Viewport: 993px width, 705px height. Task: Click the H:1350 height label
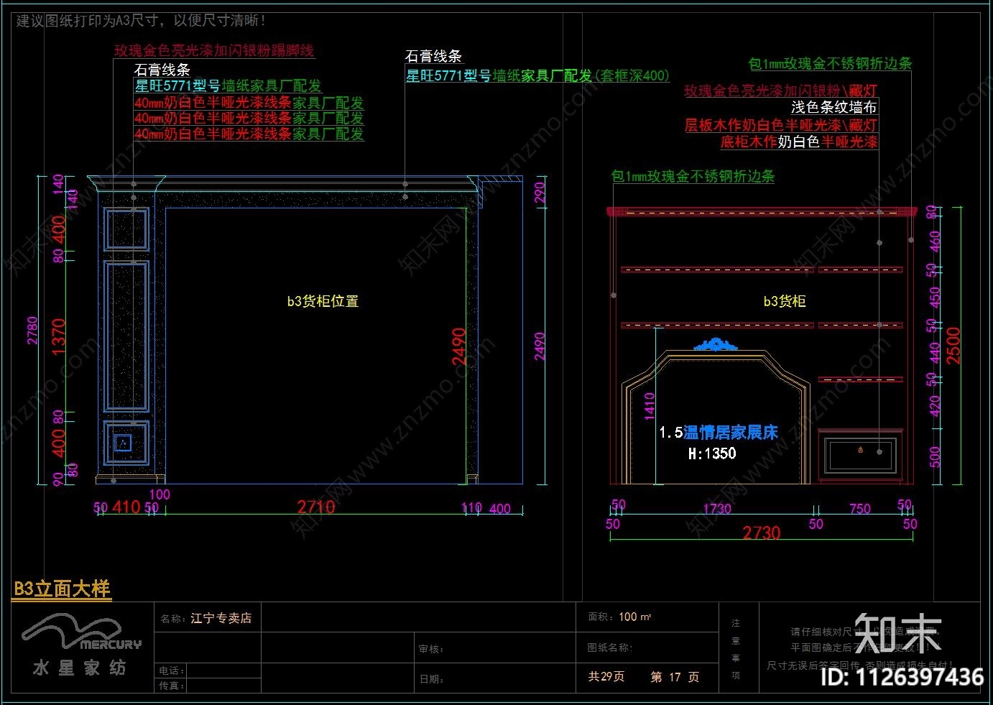pyautogui.click(x=712, y=453)
